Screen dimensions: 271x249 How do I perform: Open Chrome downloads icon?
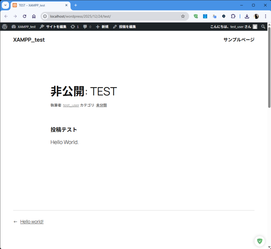point(247,16)
